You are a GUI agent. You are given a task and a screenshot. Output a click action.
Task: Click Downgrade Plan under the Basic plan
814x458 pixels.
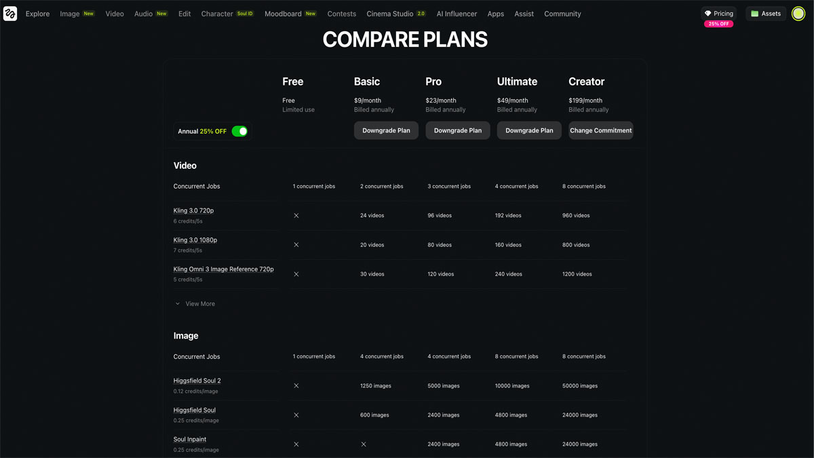pyautogui.click(x=386, y=130)
